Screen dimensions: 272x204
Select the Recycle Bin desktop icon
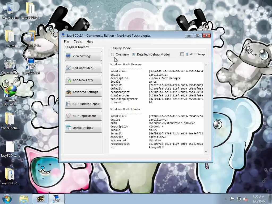(10, 10)
